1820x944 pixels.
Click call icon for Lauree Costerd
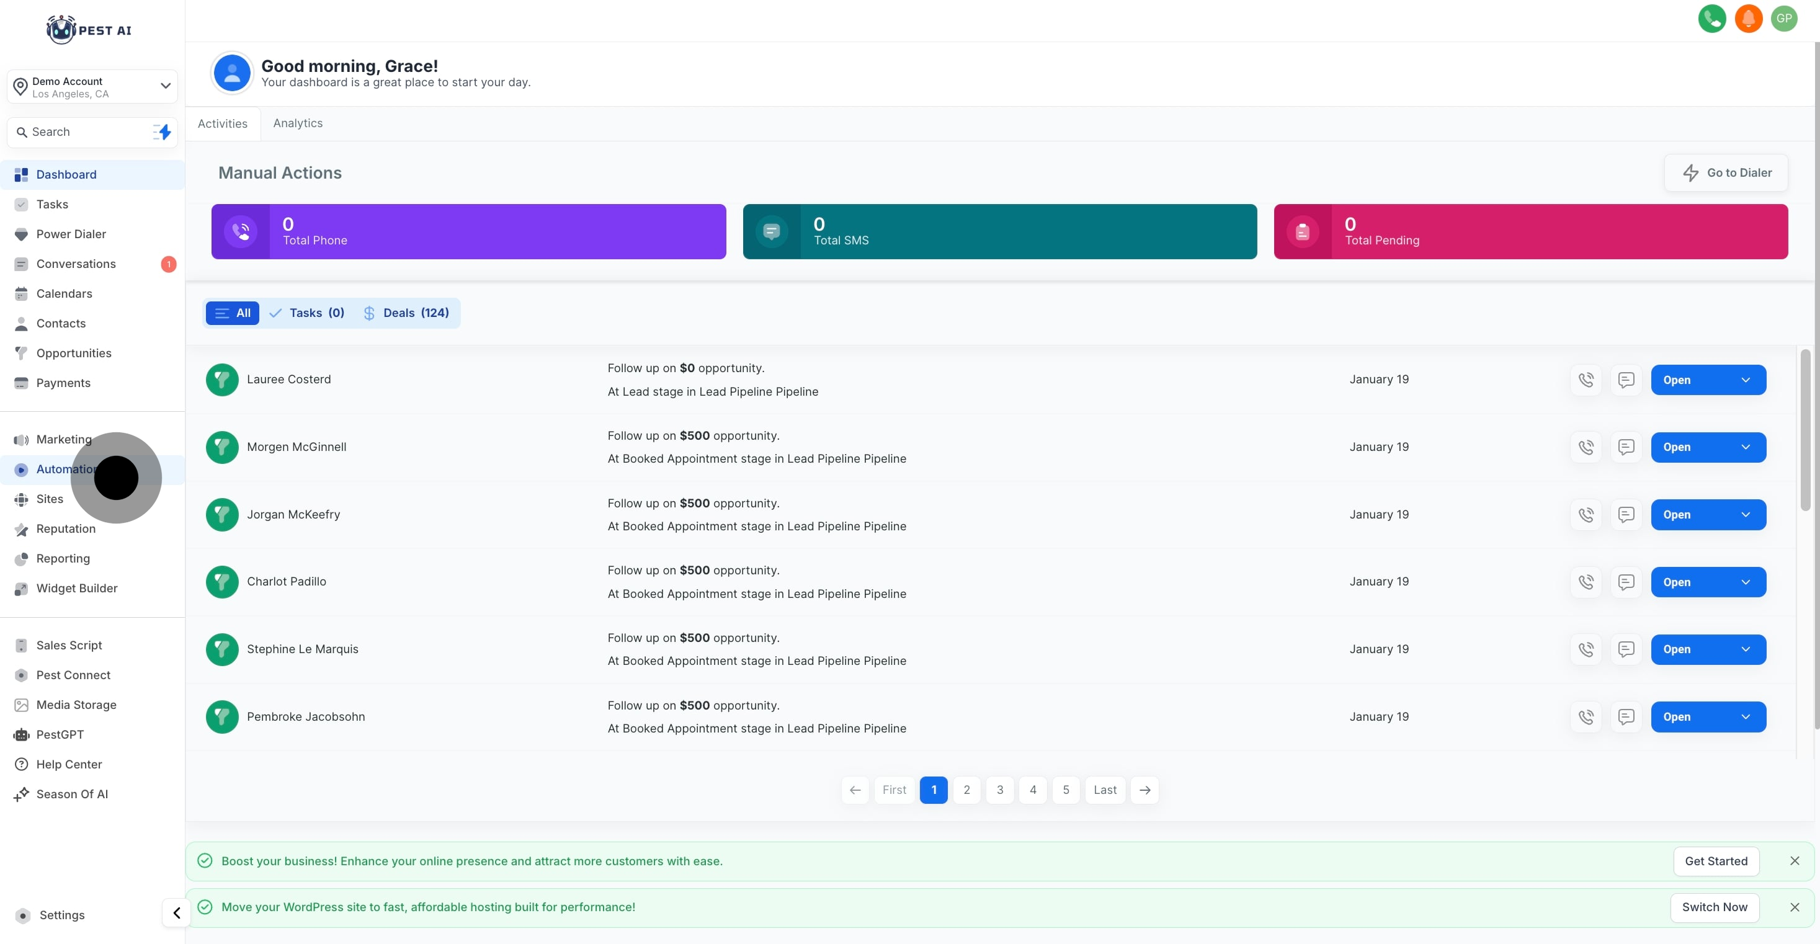click(1586, 380)
